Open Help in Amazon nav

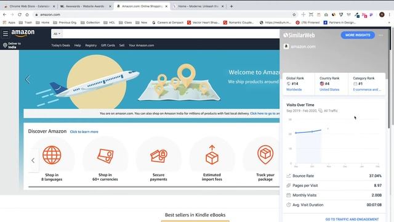tap(78, 46)
